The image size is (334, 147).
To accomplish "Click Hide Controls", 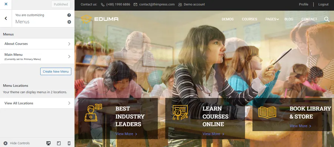I will [16, 143].
